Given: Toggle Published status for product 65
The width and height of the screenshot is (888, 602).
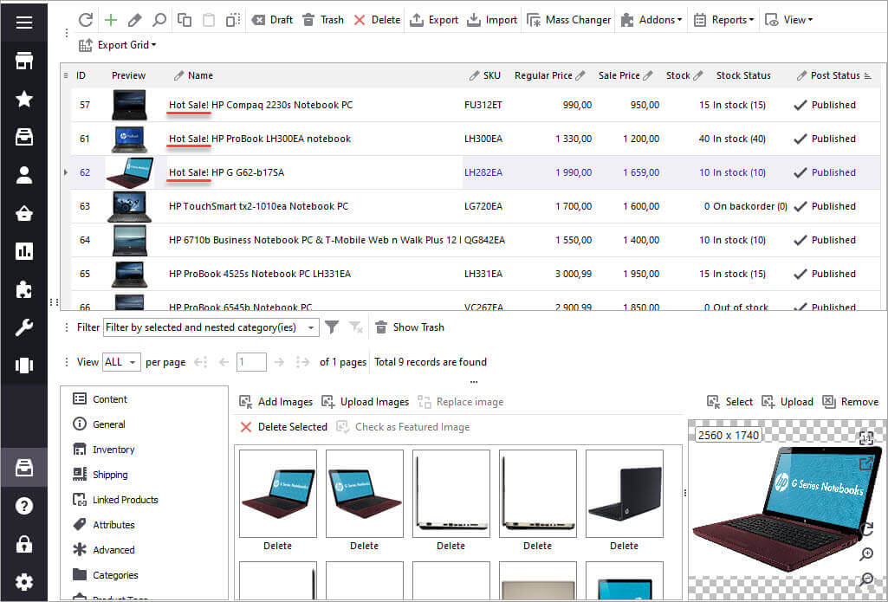Looking at the screenshot, I should point(800,274).
